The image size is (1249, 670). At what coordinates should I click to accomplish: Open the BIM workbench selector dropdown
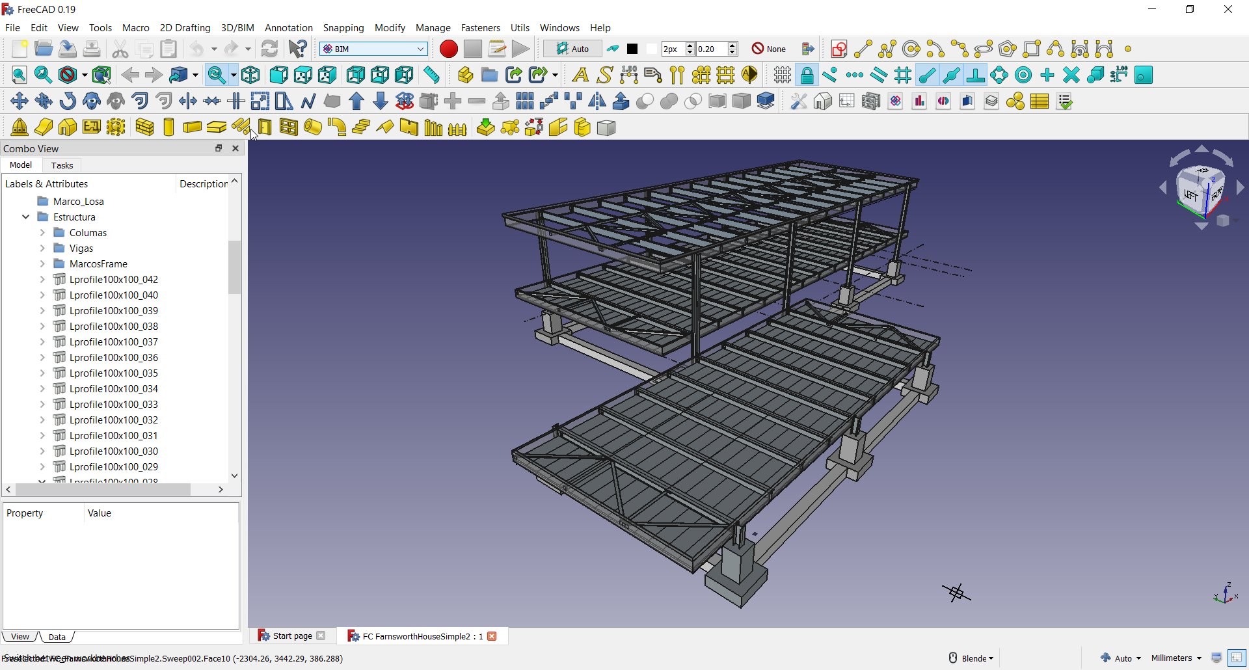373,49
